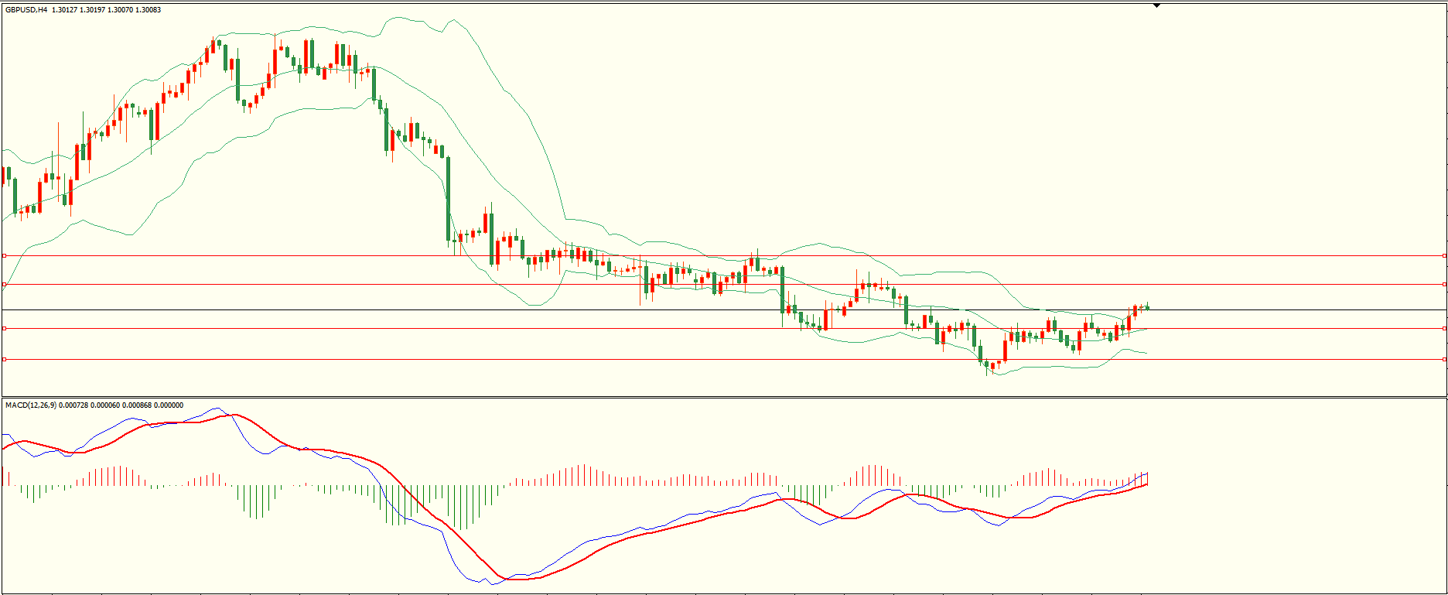Image resolution: width=1448 pixels, height=595 pixels.
Task: Click the GBPUSD,H4 symbol label
Action: (26, 10)
